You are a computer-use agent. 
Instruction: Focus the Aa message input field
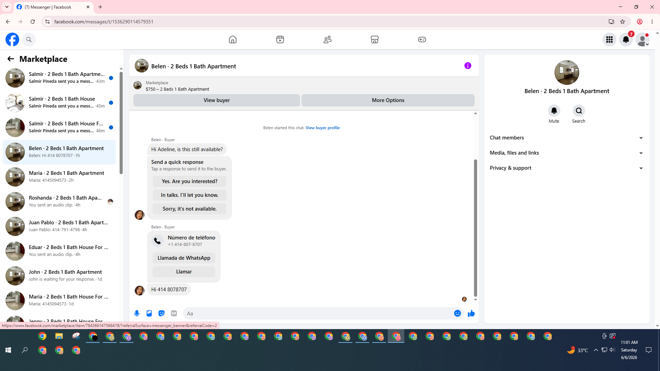point(318,313)
